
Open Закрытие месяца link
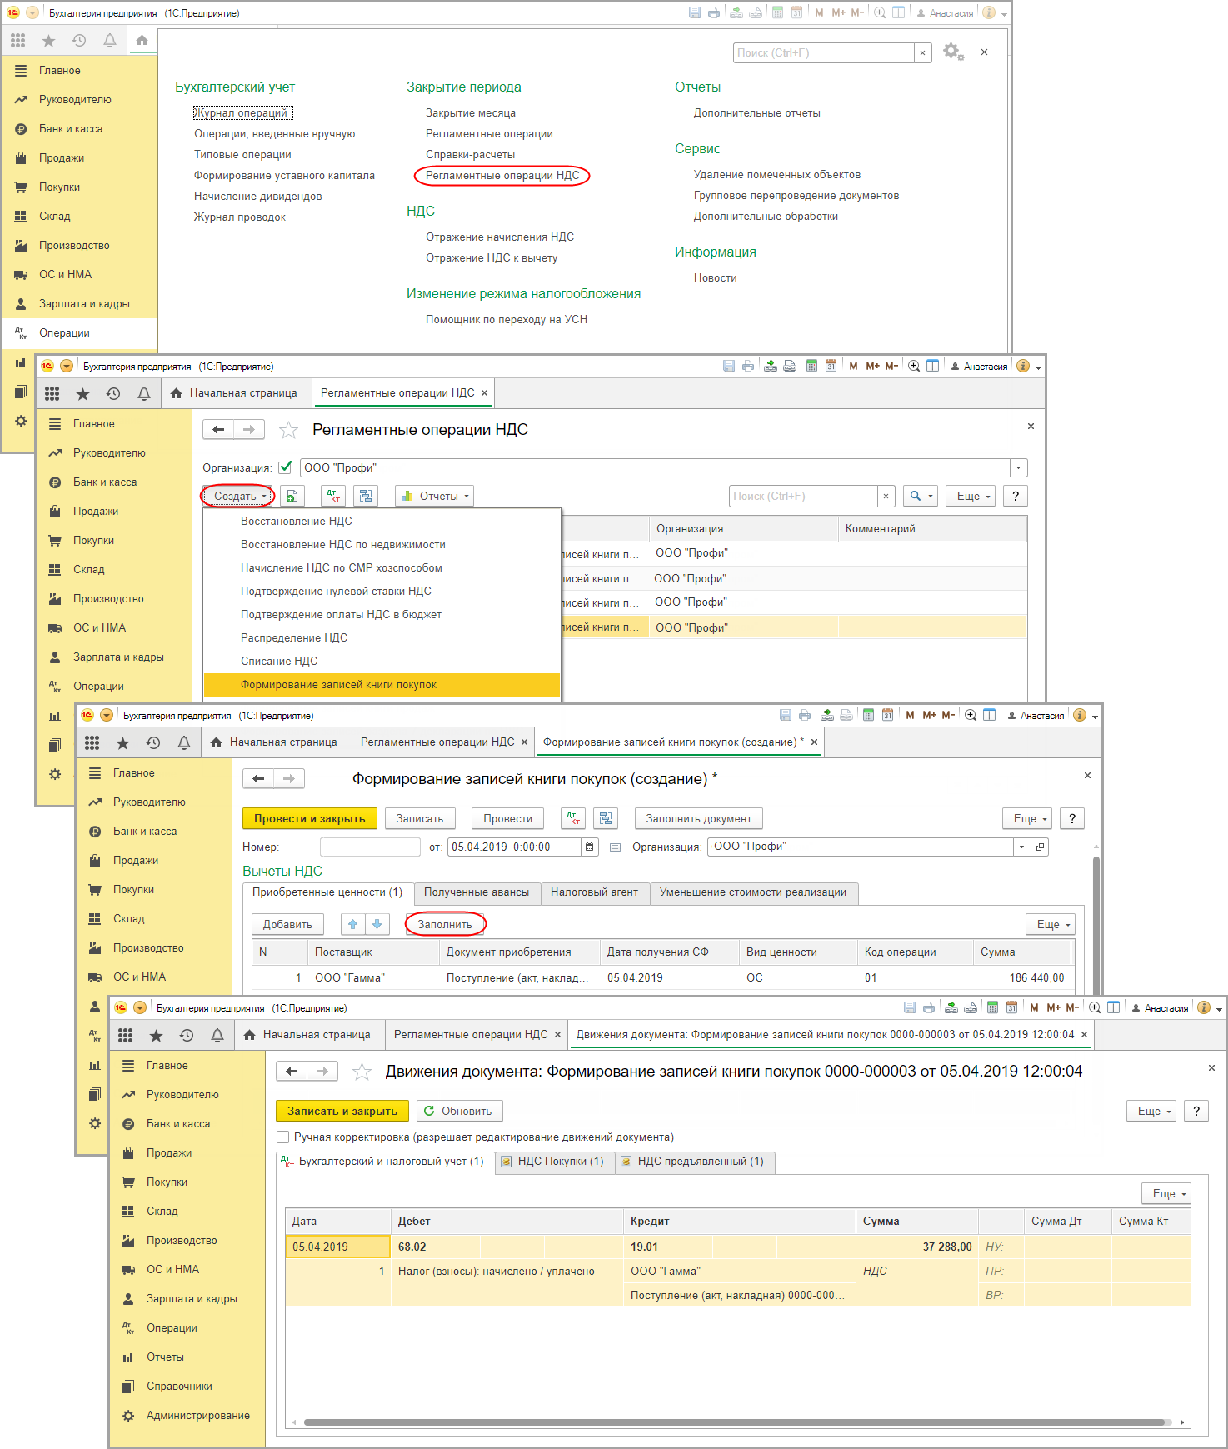point(471,113)
